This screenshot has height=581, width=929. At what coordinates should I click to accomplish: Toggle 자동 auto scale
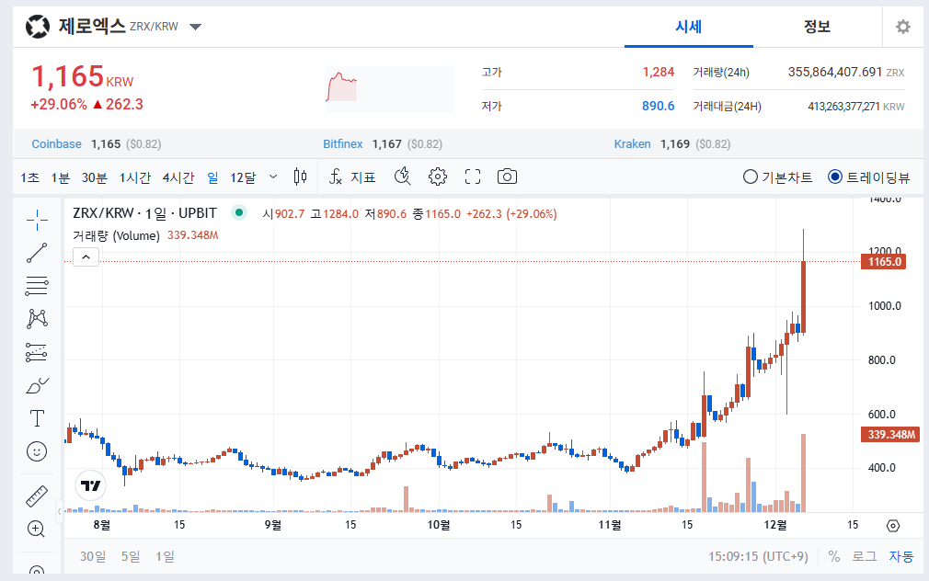[901, 556]
